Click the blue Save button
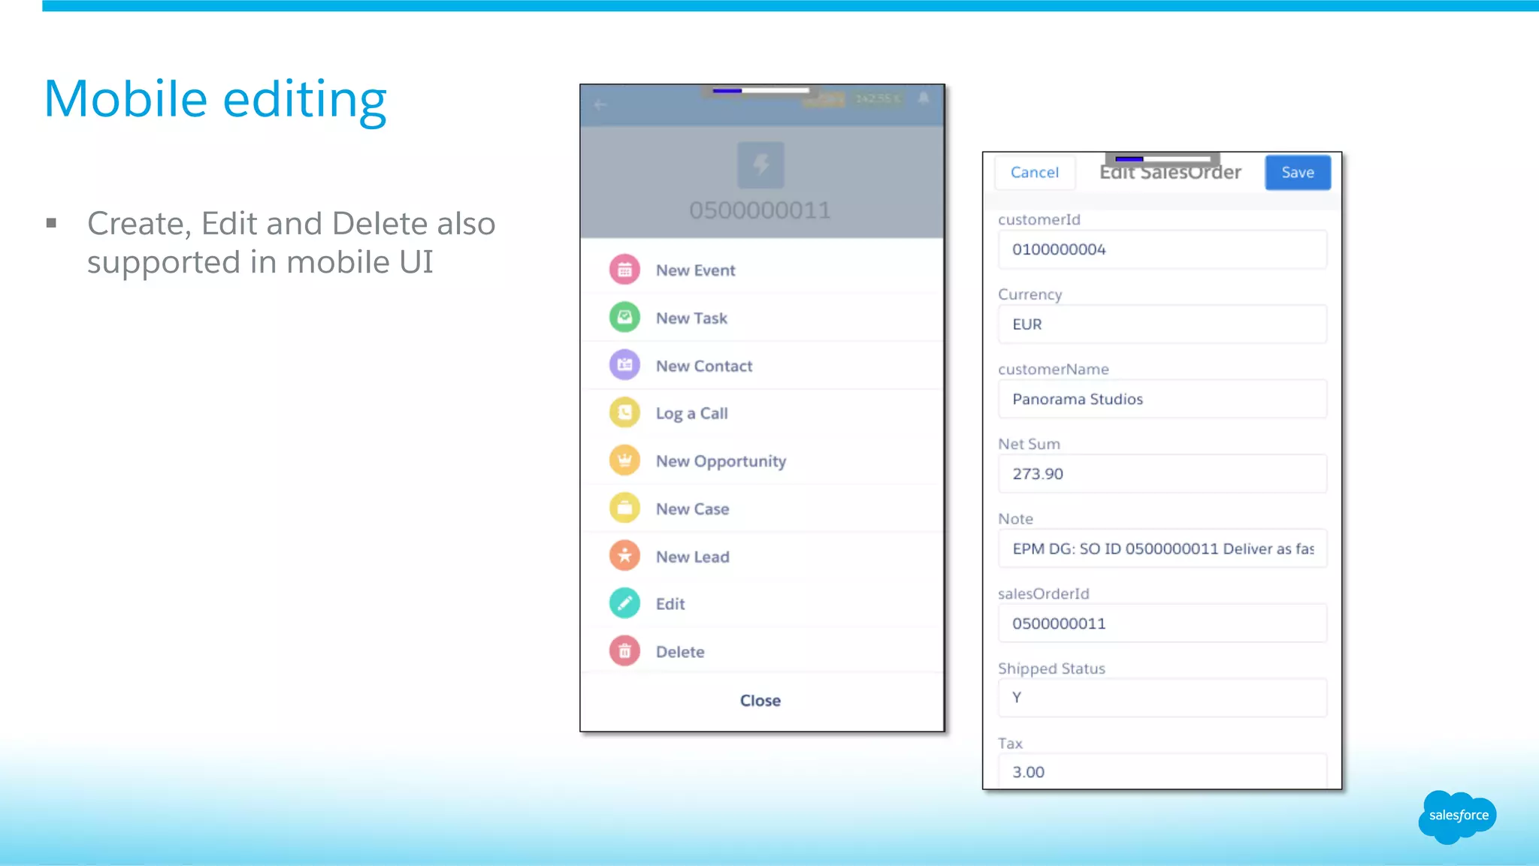The height and width of the screenshot is (866, 1539). 1297,173
